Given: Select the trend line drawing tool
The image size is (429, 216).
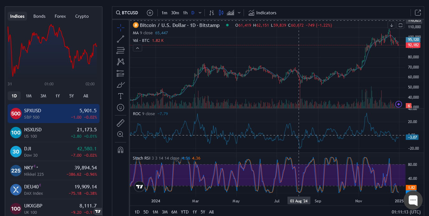Looking at the screenshot, I should click(121, 39).
